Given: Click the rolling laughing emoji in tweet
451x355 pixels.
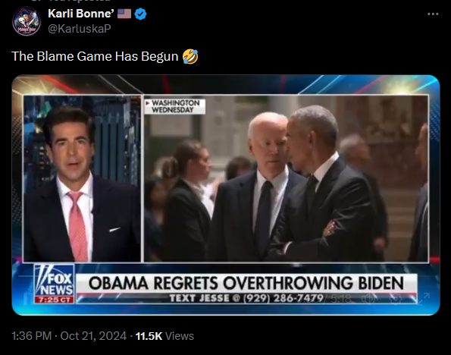Looking at the screenshot, I should click(x=190, y=56).
